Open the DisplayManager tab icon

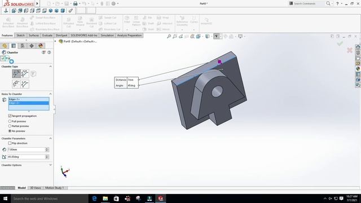[x=41, y=46]
